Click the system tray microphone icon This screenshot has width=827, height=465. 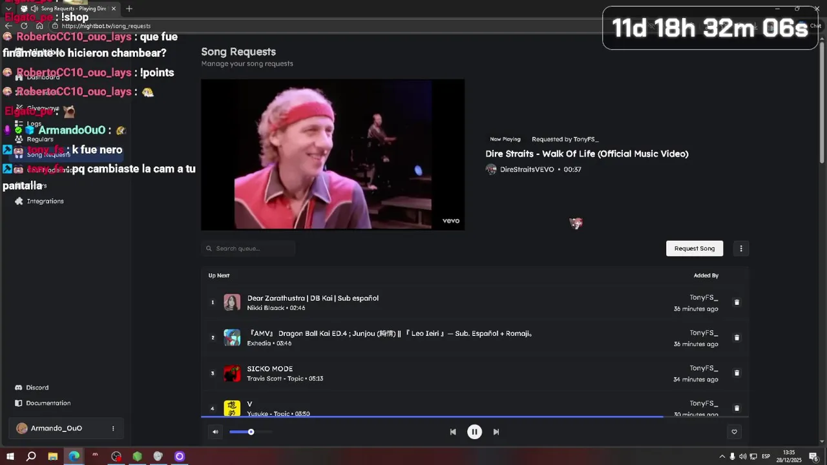pos(732,457)
